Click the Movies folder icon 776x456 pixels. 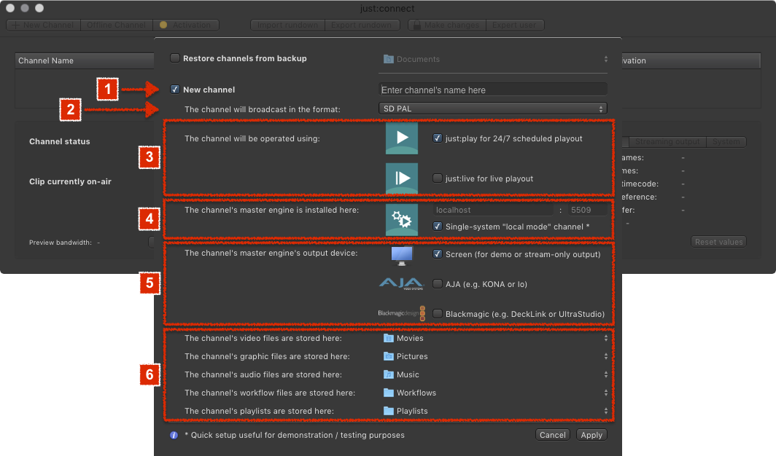389,339
